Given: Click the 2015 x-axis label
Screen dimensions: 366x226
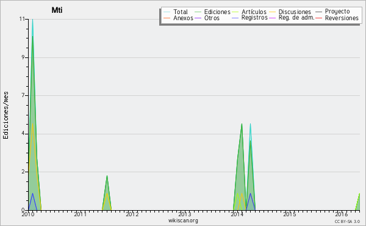Looking at the screenshot, I should click(289, 214).
